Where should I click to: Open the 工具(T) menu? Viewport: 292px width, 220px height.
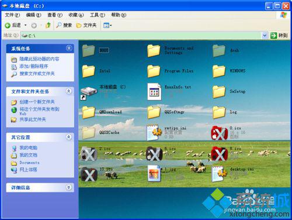[98, 15]
